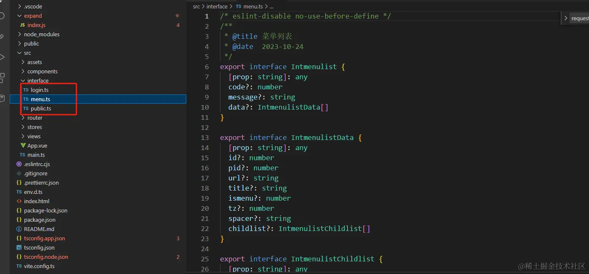This screenshot has width=589, height=274.
Task: Click the TS icon of public.ts in explorer
Action: [x=26, y=109]
